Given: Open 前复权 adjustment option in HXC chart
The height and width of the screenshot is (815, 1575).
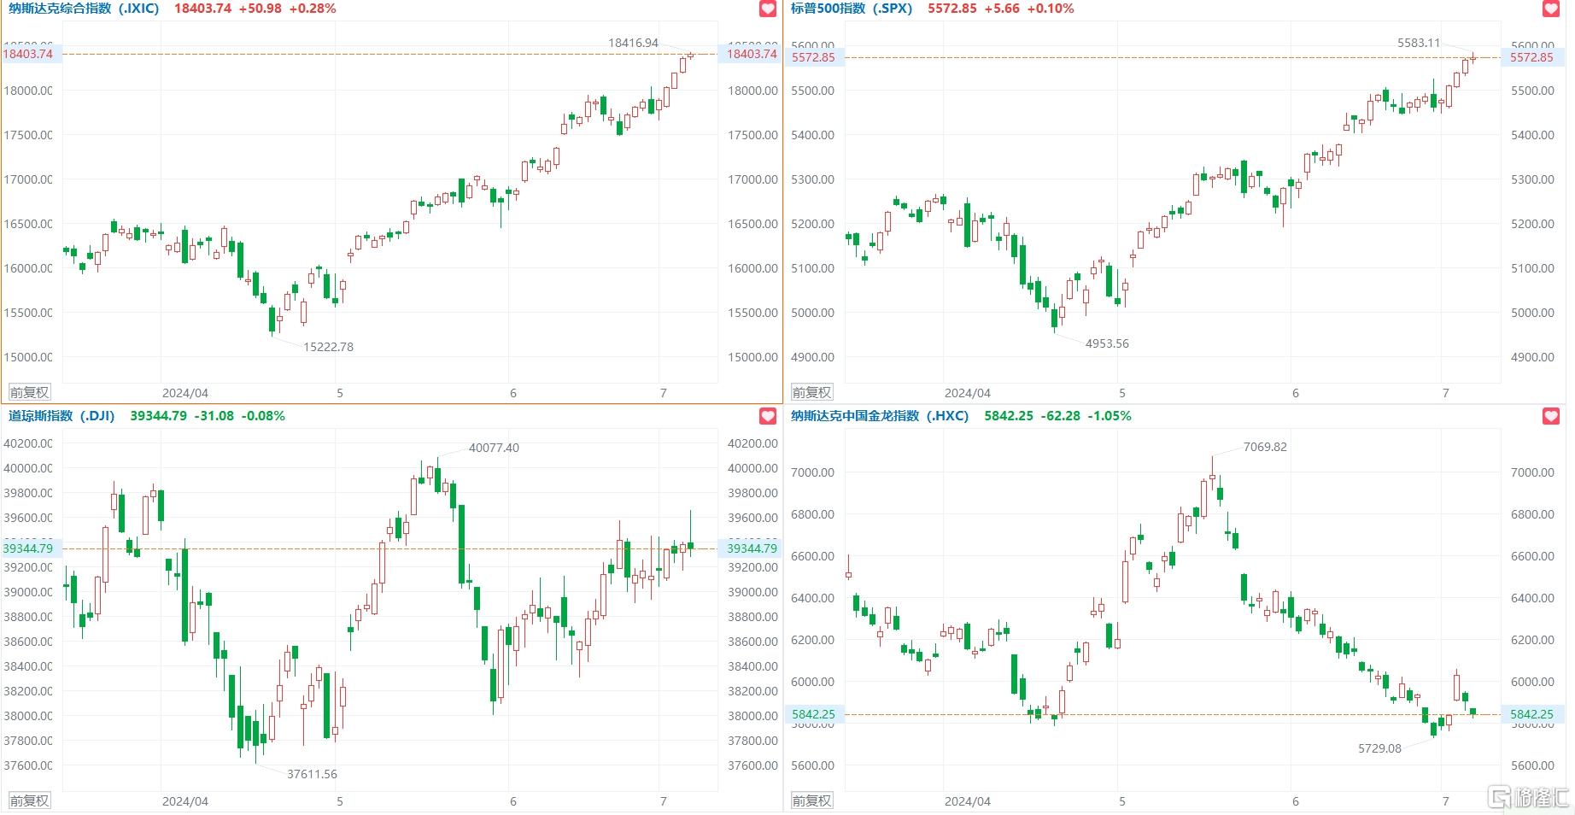Looking at the screenshot, I should pos(811,800).
